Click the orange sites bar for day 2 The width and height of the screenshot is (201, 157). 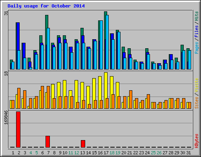(x=19, y=98)
